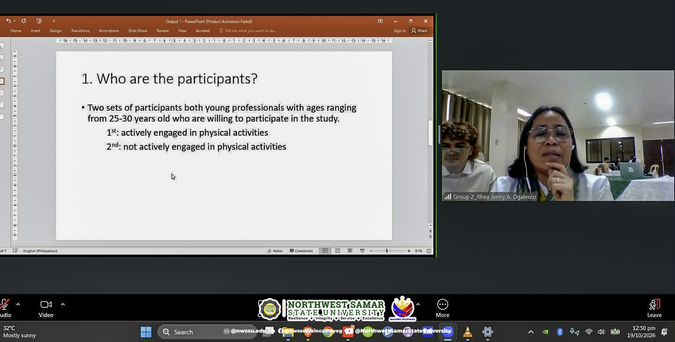Click English (Philippines) language indicator
This screenshot has width=675, height=342.
[x=40, y=251]
